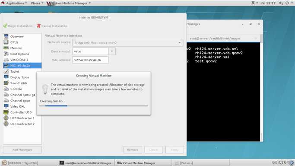Click Cancel Installation label
The height and width of the screenshot is (166, 295).
click(54, 26)
